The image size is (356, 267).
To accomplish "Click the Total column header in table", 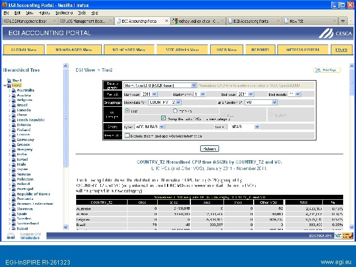I will coord(304,202).
